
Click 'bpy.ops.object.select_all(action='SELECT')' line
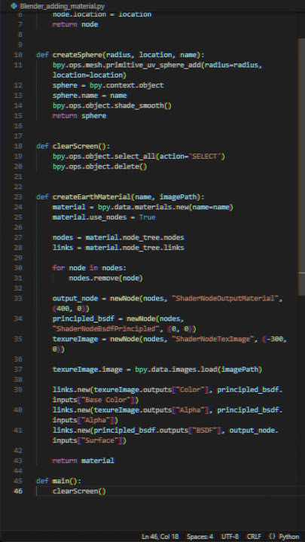click(139, 157)
